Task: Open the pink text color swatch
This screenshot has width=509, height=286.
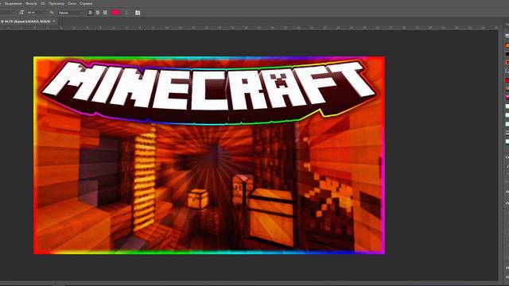Action: coord(115,13)
